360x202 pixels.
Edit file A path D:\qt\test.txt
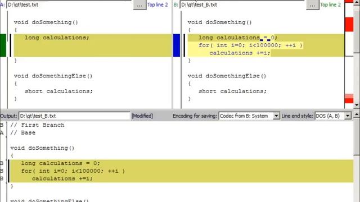pos(70,4)
